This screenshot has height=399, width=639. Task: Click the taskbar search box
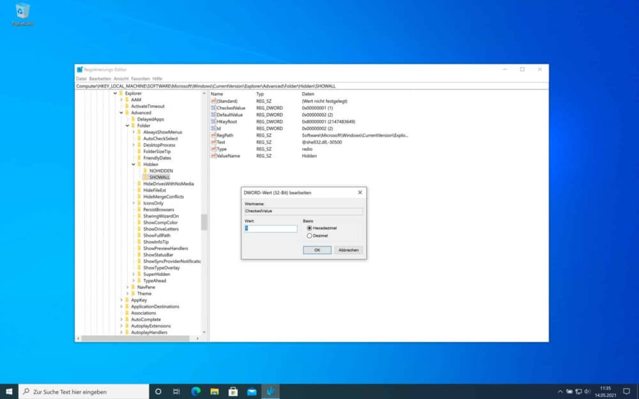click(x=84, y=392)
